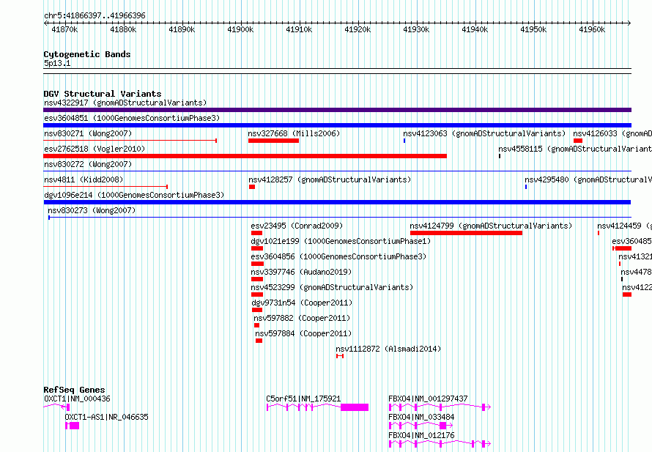The image size is (652, 452).
Task: Click the C5orf51 gene model glyph
Action: (x=317, y=407)
